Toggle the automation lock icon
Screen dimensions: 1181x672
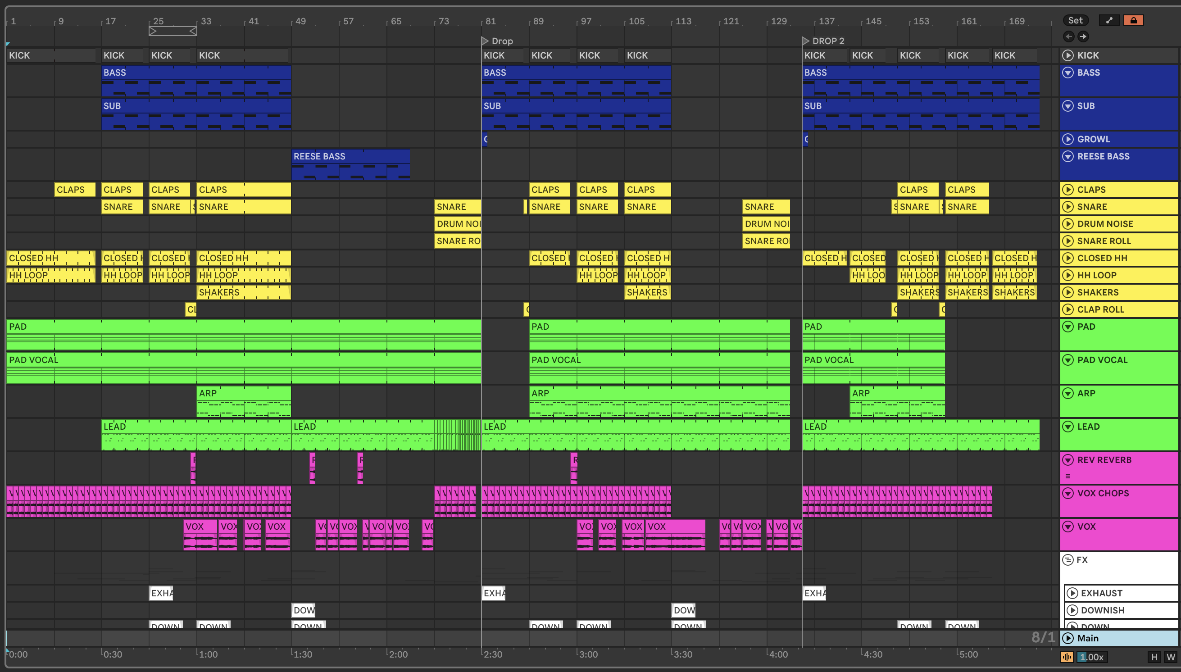1133,20
